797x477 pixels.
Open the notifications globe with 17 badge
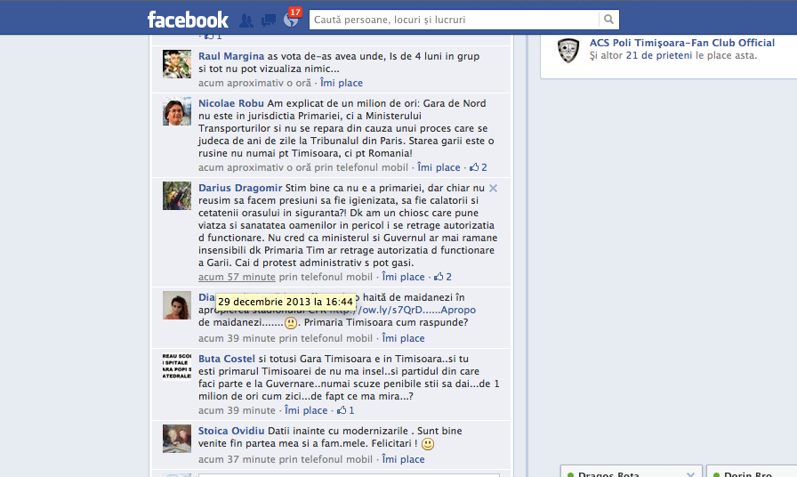pos(291,20)
